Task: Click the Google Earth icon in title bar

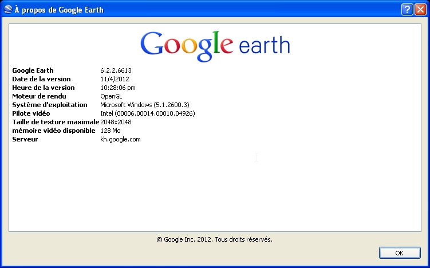Action: click(7, 10)
